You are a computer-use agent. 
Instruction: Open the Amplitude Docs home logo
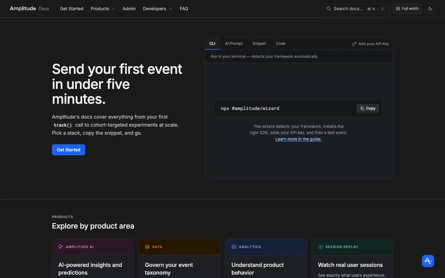[x=29, y=9]
